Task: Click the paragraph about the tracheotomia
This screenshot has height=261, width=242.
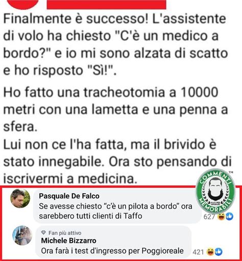Action: [115, 110]
